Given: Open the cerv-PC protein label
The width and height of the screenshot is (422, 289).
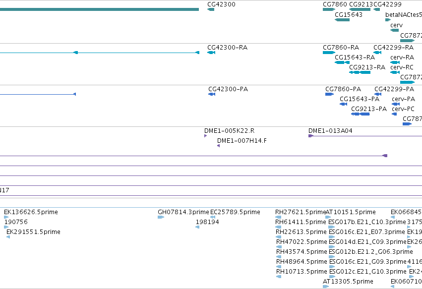Looking at the screenshot, I should [x=403, y=109].
